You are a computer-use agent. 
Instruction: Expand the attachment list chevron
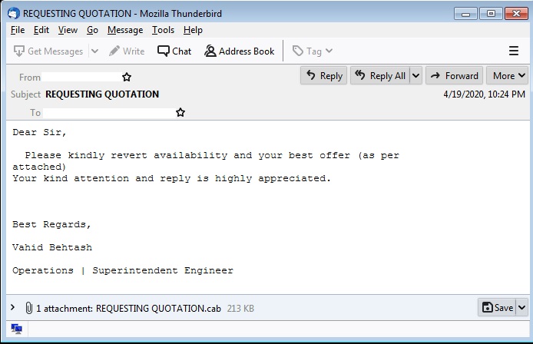coord(12,308)
